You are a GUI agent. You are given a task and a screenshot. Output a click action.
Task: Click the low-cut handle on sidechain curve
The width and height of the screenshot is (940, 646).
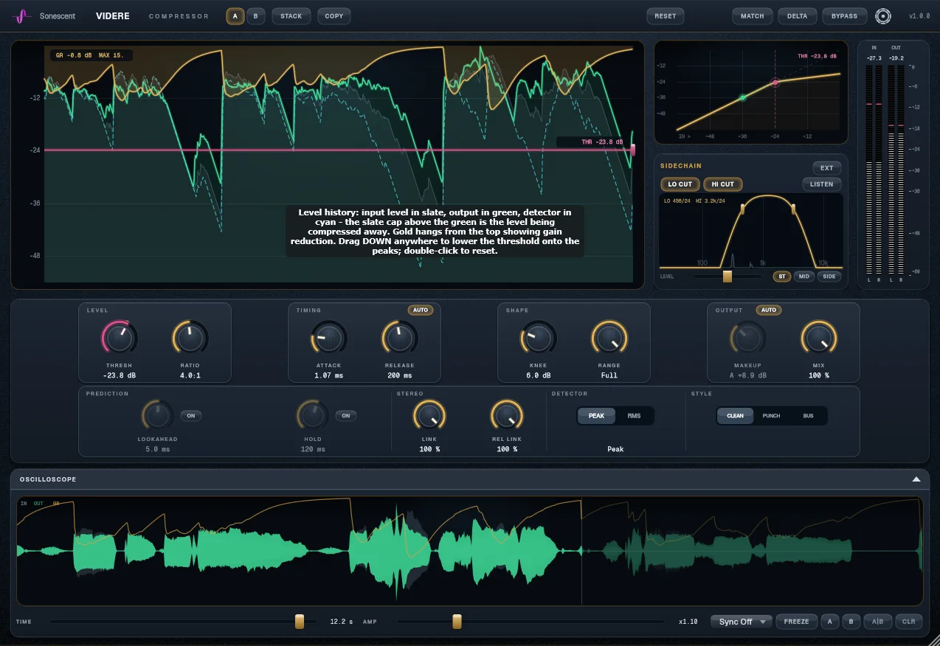[743, 210]
